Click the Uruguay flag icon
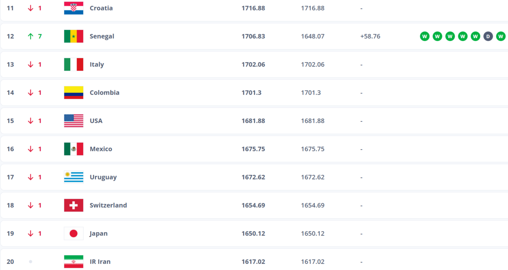Viewport: 508px width, 270px height. click(74, 177)
